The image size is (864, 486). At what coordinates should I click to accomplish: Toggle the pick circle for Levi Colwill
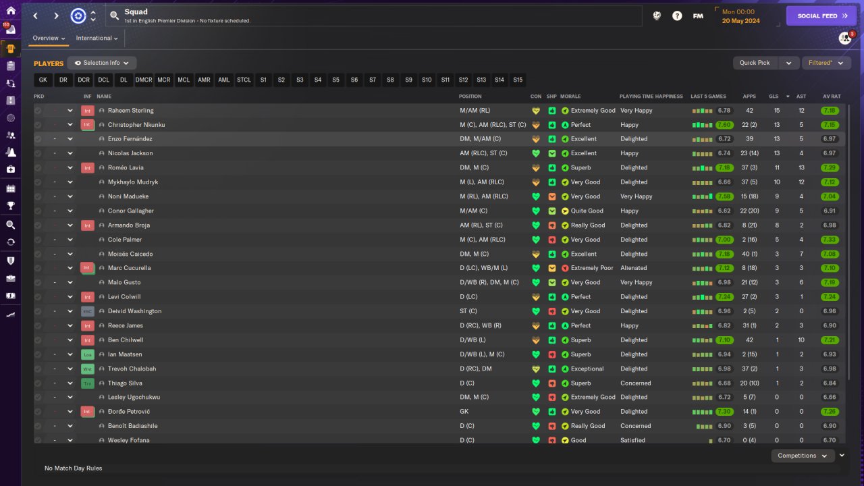pos(38,297)
